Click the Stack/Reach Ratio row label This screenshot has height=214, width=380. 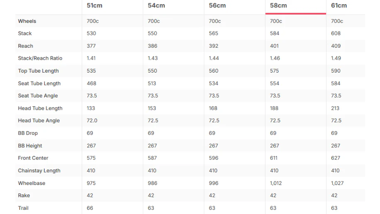(x=40, y=58)
